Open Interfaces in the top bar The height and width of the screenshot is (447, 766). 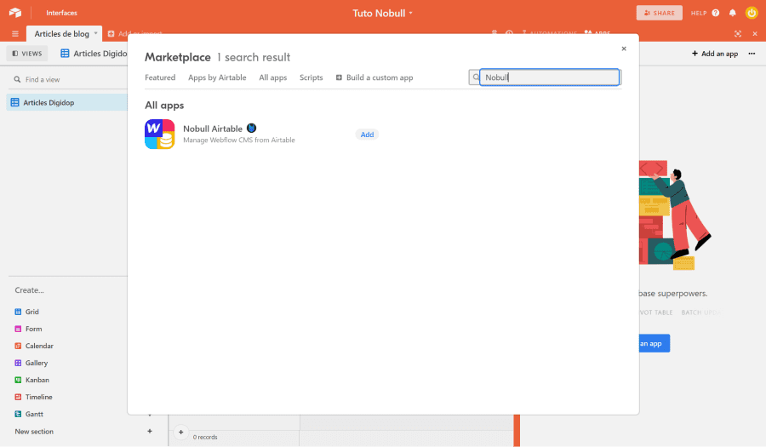click(61, 13)
